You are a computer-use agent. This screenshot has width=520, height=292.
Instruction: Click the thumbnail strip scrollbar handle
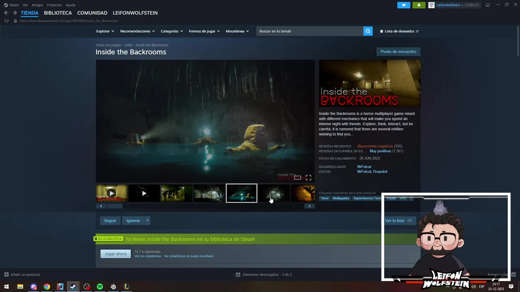coord(114,206)
